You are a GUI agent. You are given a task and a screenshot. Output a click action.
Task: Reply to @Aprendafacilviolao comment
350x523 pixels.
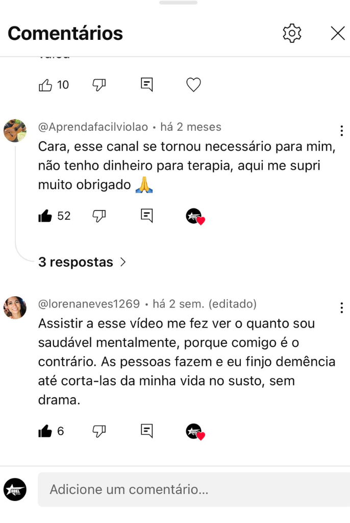coord(147,216)
